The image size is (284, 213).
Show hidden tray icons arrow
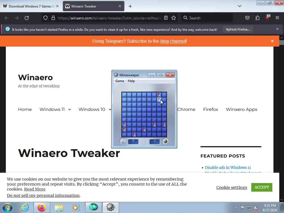[236, 208]
